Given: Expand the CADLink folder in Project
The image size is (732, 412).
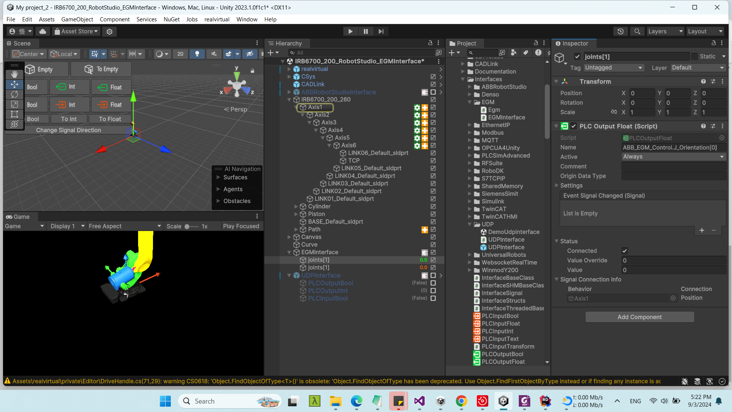Looking at the screenshot, I should click(x=463, y=64).
